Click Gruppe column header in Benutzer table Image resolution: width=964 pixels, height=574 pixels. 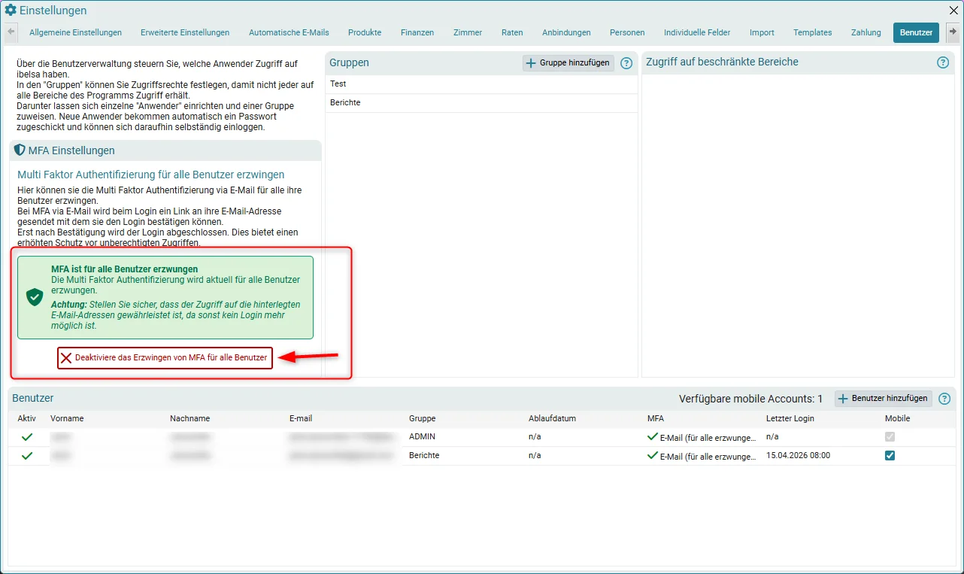click(422, 418)
